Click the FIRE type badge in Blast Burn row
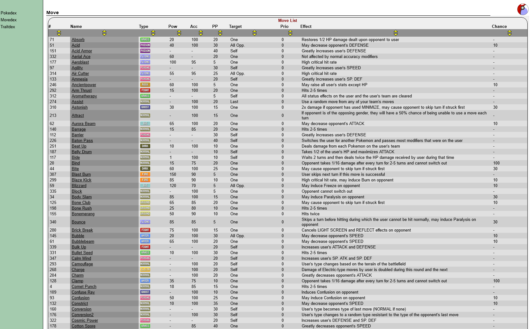 [x=145, y=174]
